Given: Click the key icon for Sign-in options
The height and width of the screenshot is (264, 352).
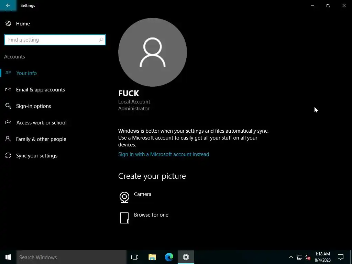Looking at the screenshot, I should tap(8, 106).
